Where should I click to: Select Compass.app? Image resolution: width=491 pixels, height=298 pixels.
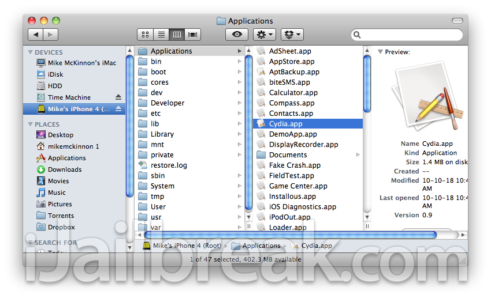(x=308, y=103)
